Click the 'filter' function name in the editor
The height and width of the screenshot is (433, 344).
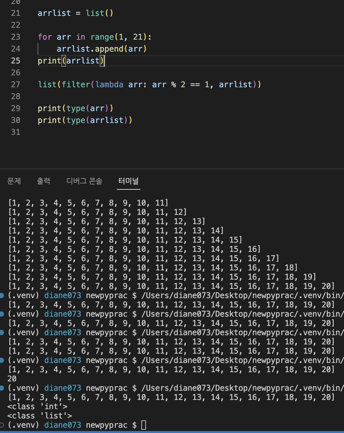click(x=76, y=85)
